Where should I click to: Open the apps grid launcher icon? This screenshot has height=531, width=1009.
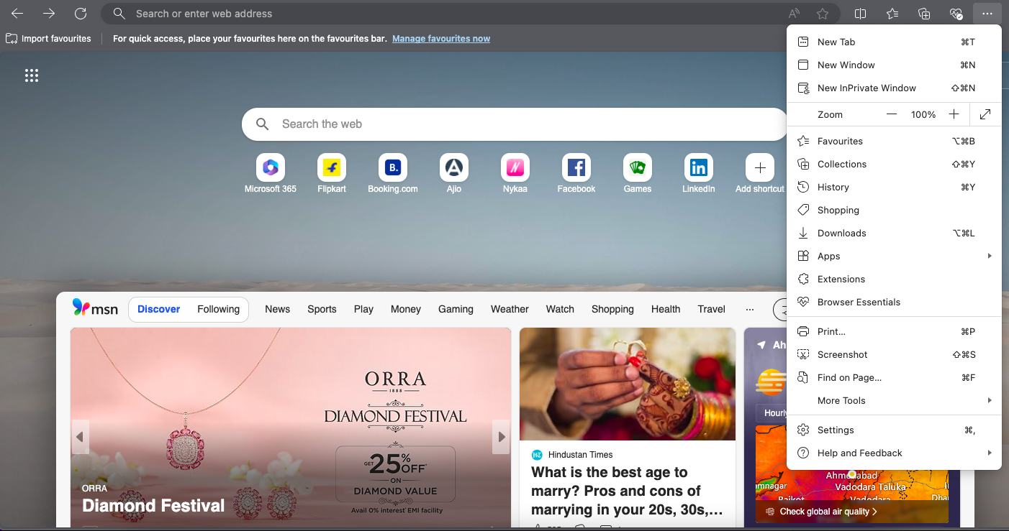click(32, 75)
